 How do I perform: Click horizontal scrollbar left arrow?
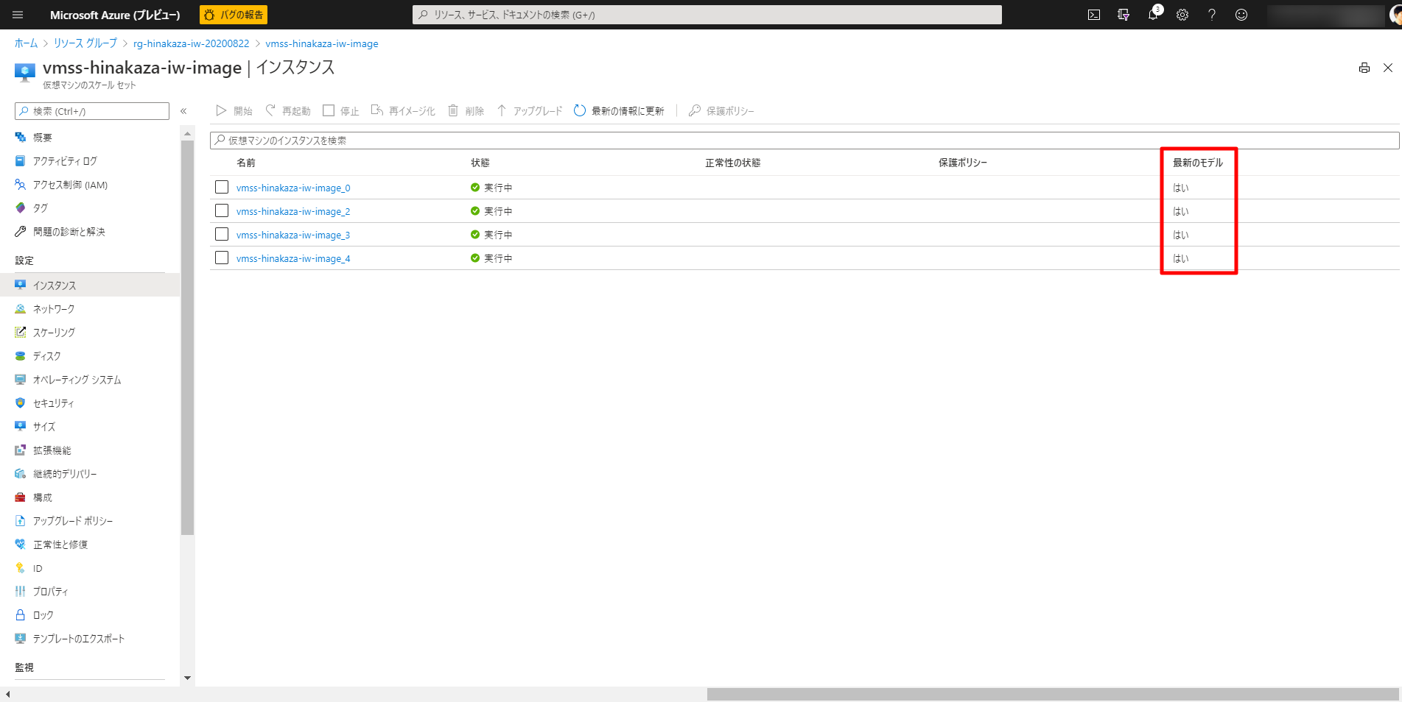pyautogui.click(x=7, y=695)
